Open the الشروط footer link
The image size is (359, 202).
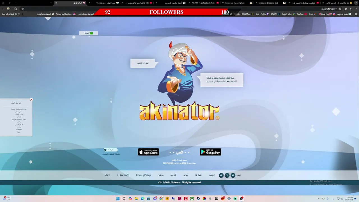173,175
